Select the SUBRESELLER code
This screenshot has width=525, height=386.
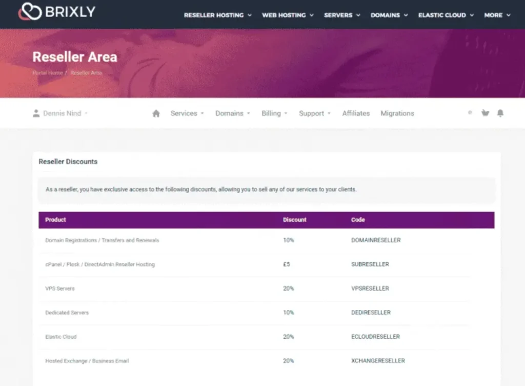370,264
